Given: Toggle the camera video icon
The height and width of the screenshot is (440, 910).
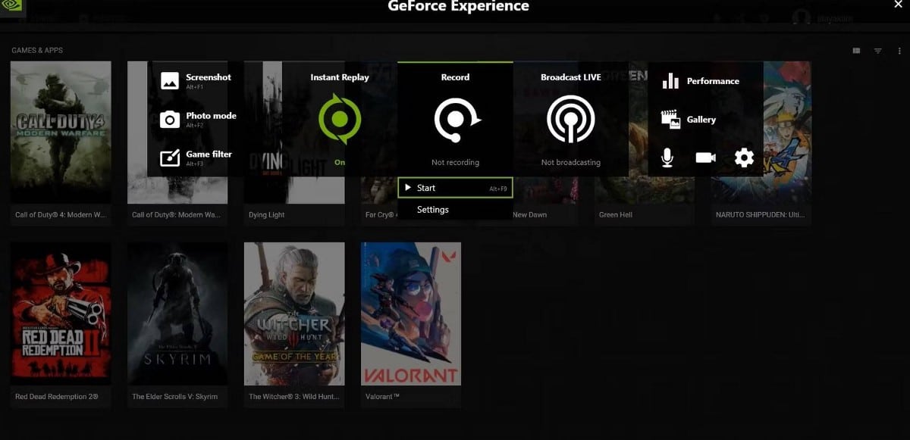Looking at the screenshot, I should point(705,158).
